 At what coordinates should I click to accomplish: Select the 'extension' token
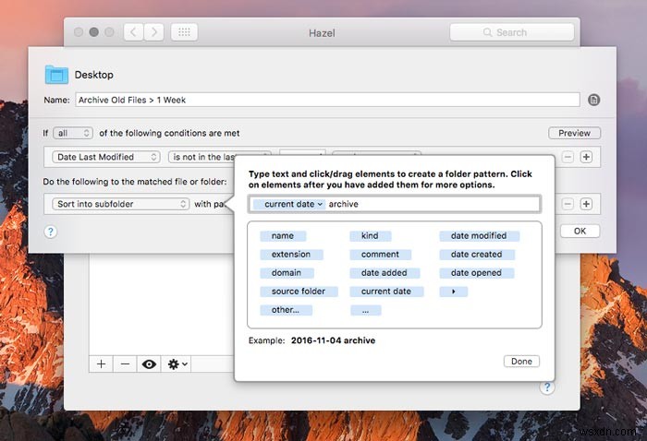pos(291,255)
